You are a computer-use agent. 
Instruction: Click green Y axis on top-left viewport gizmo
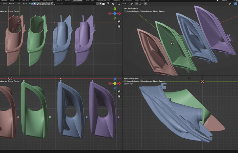[x=115, y=8]
